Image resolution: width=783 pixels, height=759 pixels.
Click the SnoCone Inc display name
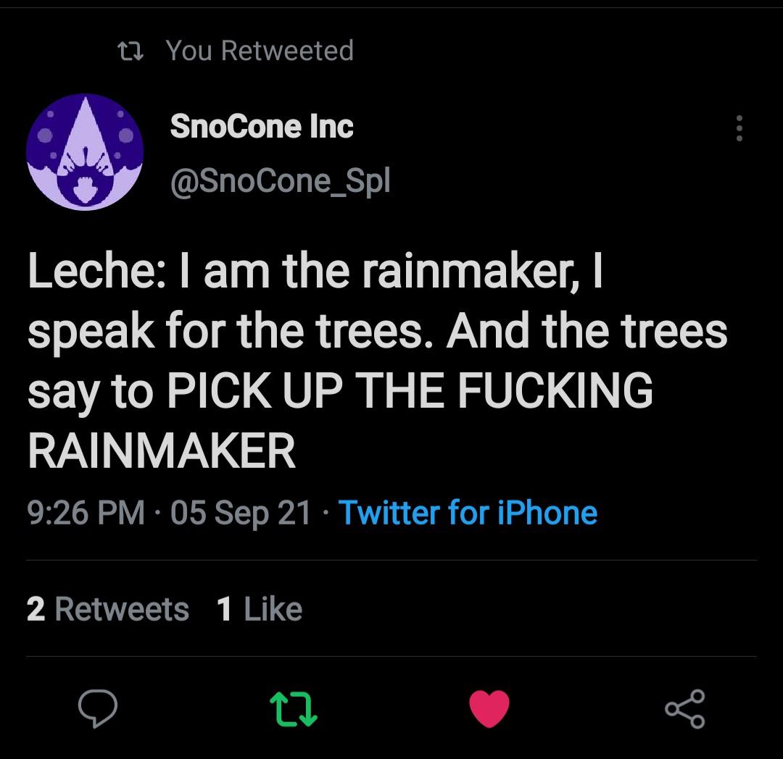[262, 125]
